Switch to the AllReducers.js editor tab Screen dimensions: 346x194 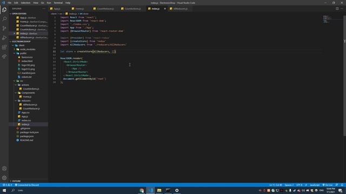tap(180, 9)
